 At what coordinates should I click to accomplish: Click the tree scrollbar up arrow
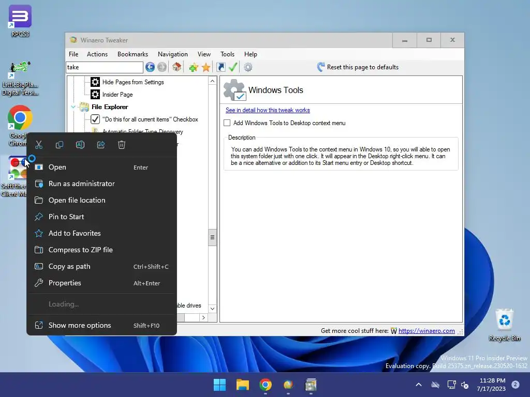[x=212, y=81]
